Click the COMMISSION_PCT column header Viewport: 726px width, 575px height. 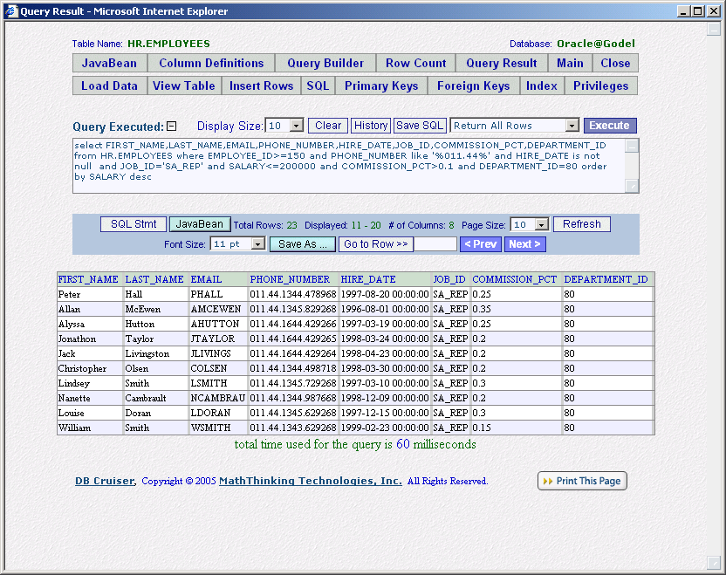click(515, 279)
